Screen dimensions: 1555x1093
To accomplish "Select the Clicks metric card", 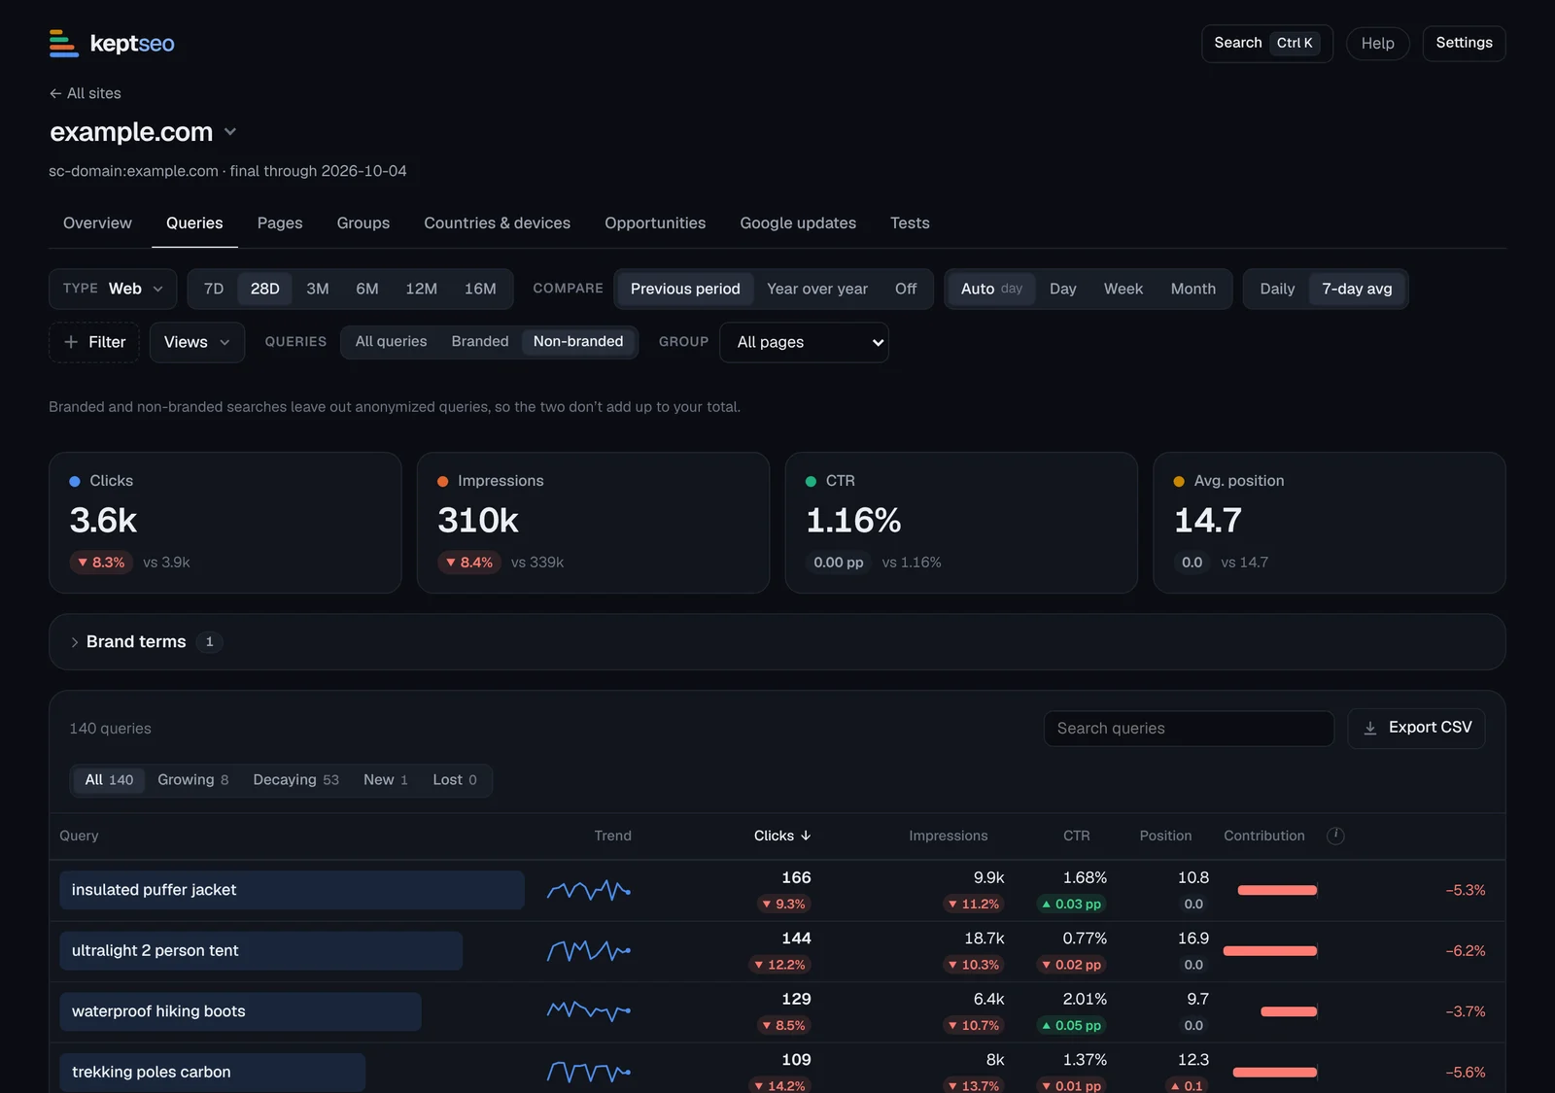I will (225, 523).
